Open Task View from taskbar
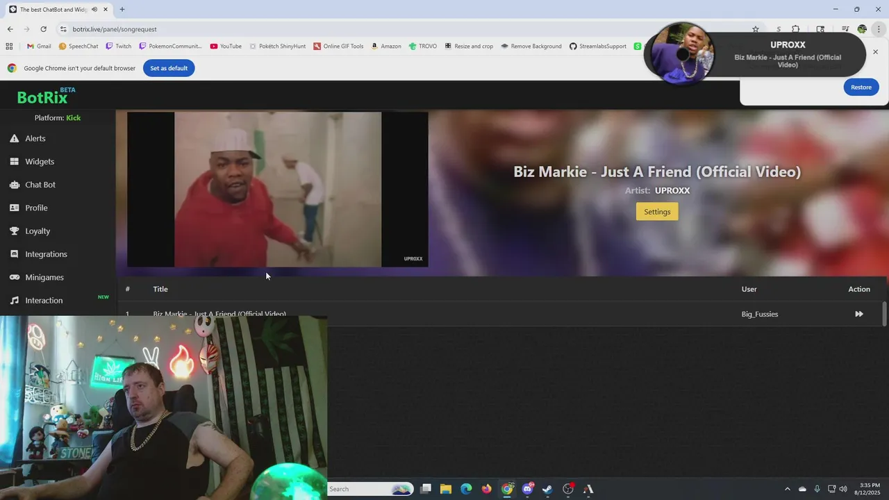This screenshot has height=500, width=889. pos(426,489)
